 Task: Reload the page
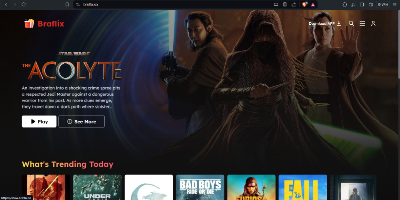[24, 4]
